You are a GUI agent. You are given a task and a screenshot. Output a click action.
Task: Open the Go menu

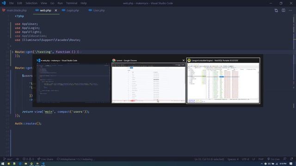tap(52, 3)
